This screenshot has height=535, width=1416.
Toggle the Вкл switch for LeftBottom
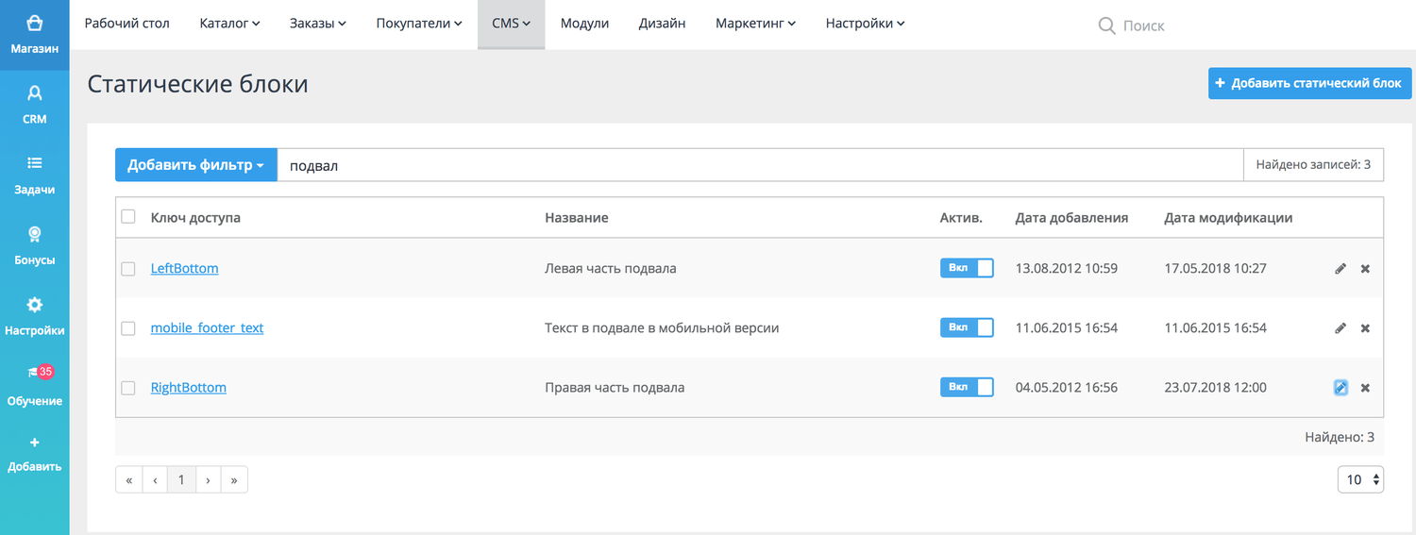click(x=967, y=268)
